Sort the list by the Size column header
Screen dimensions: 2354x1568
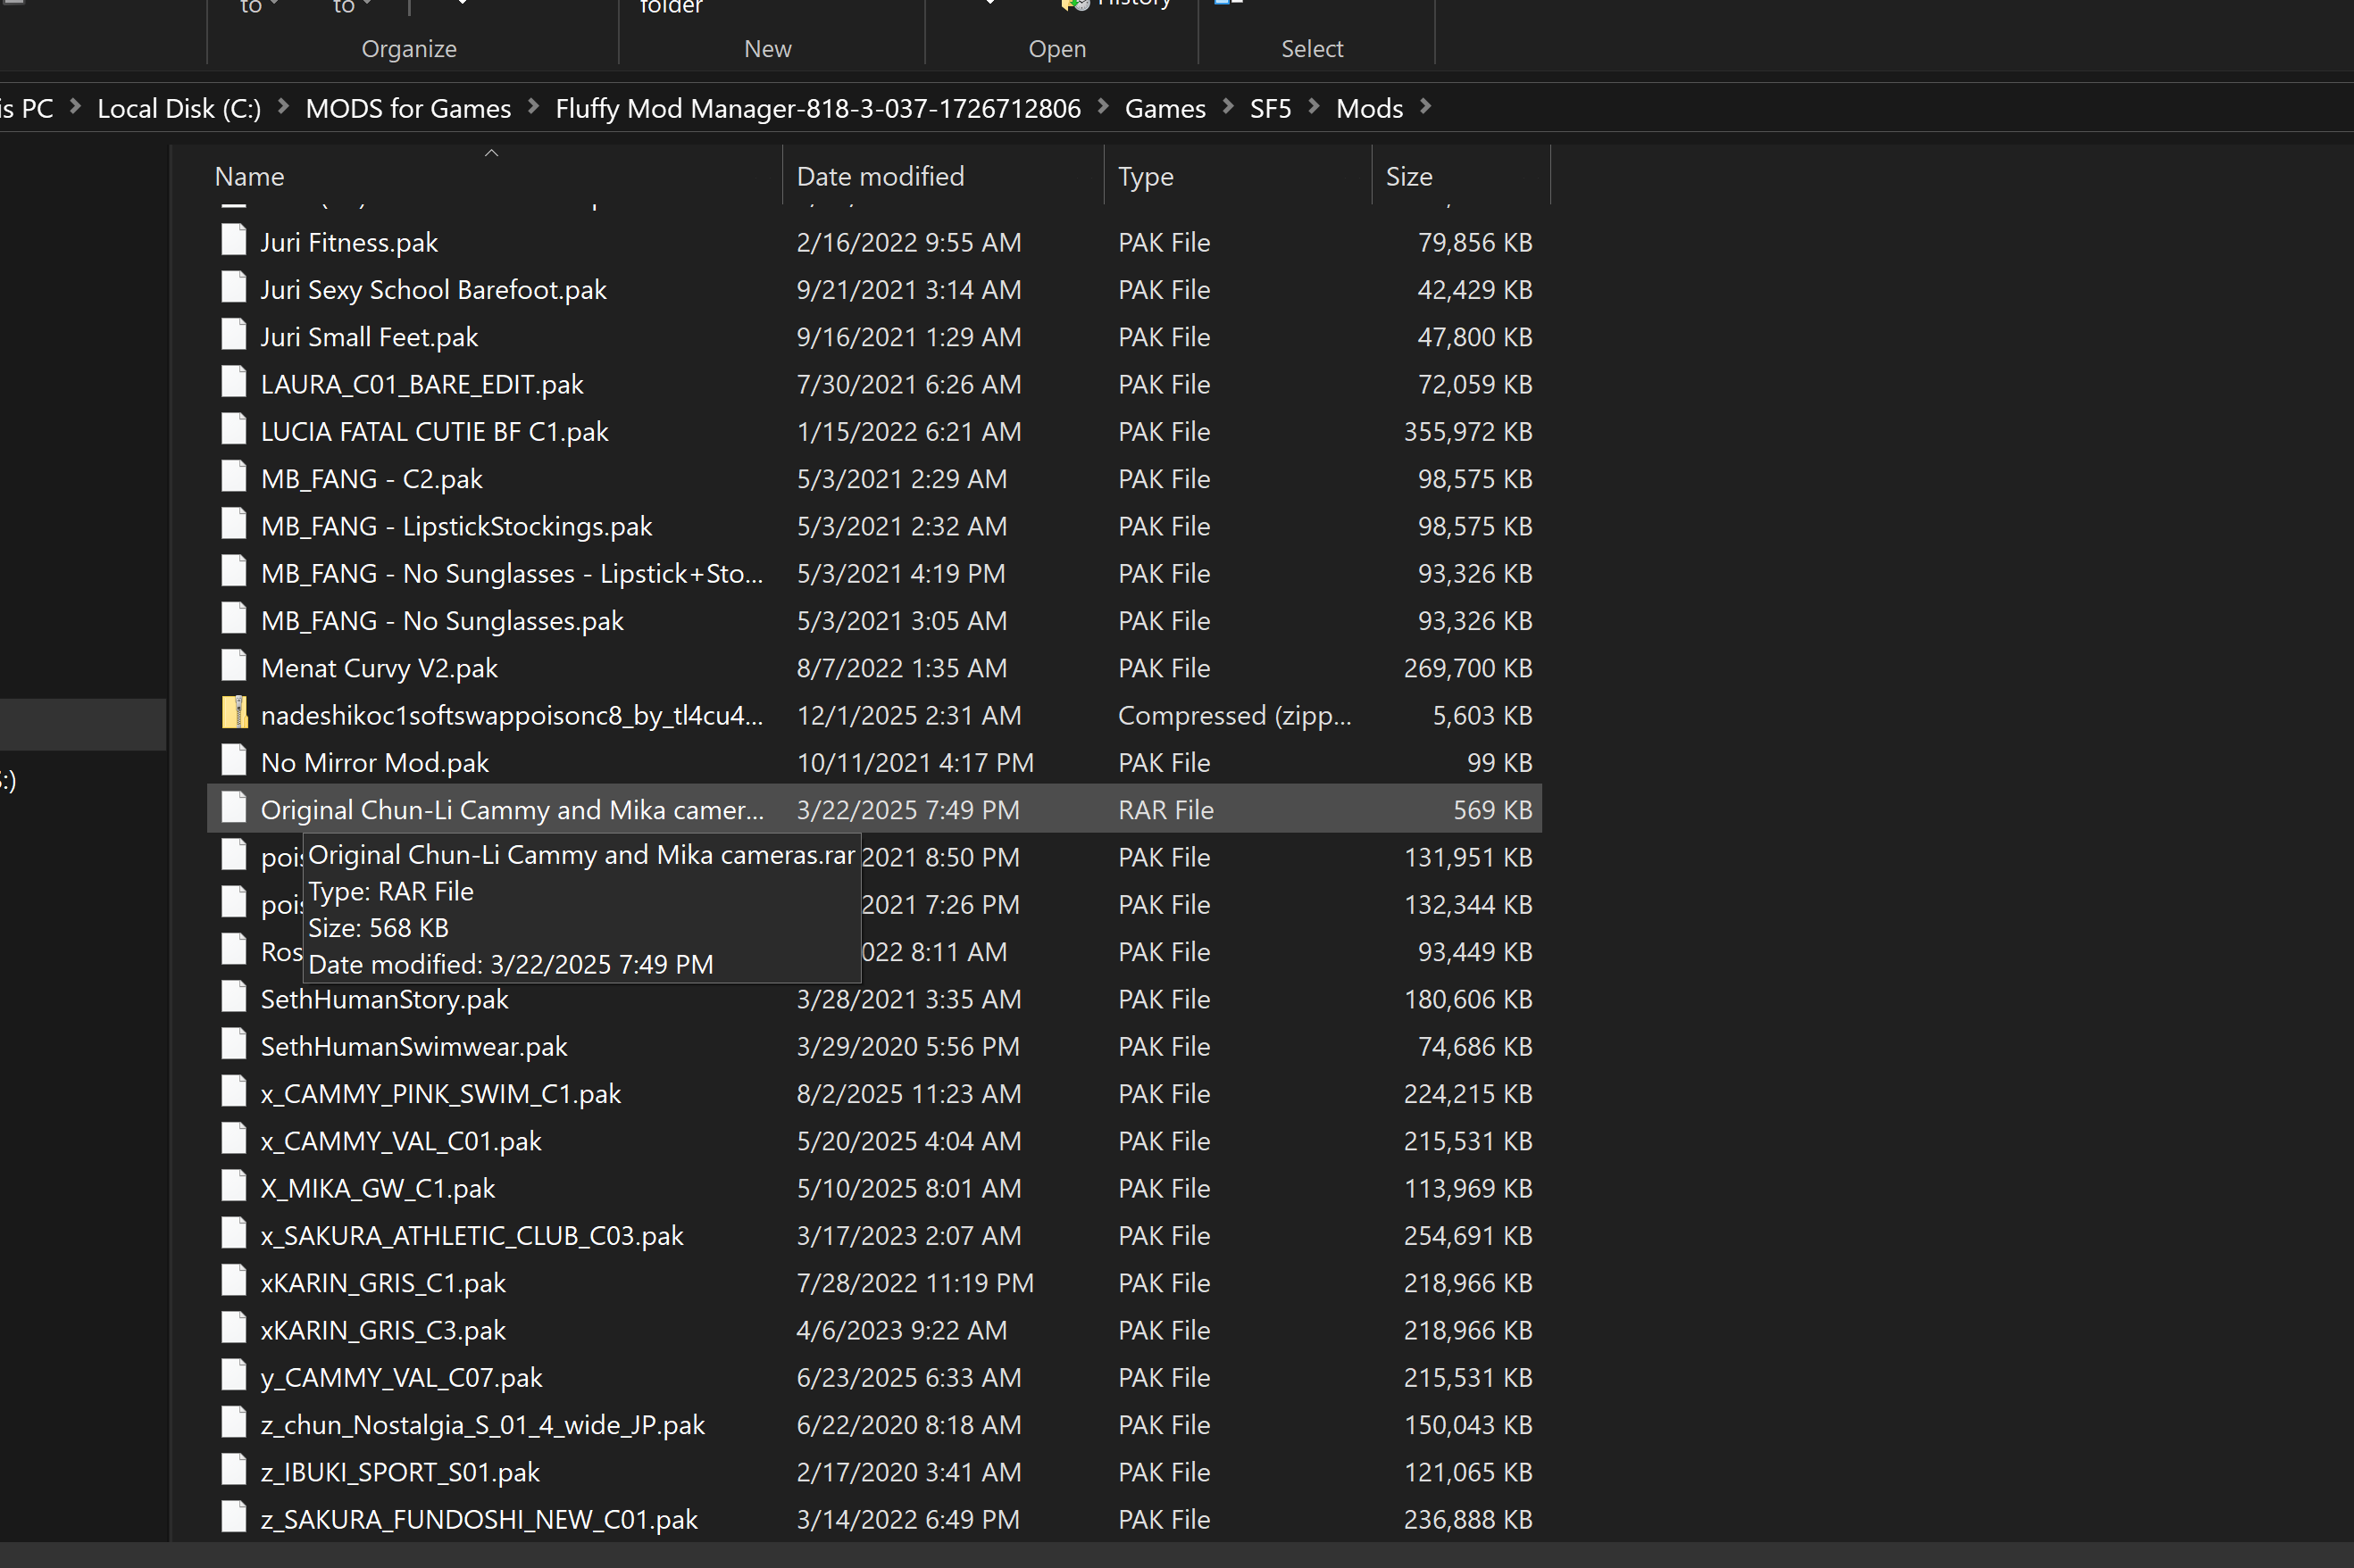[x=1408, y=177]
